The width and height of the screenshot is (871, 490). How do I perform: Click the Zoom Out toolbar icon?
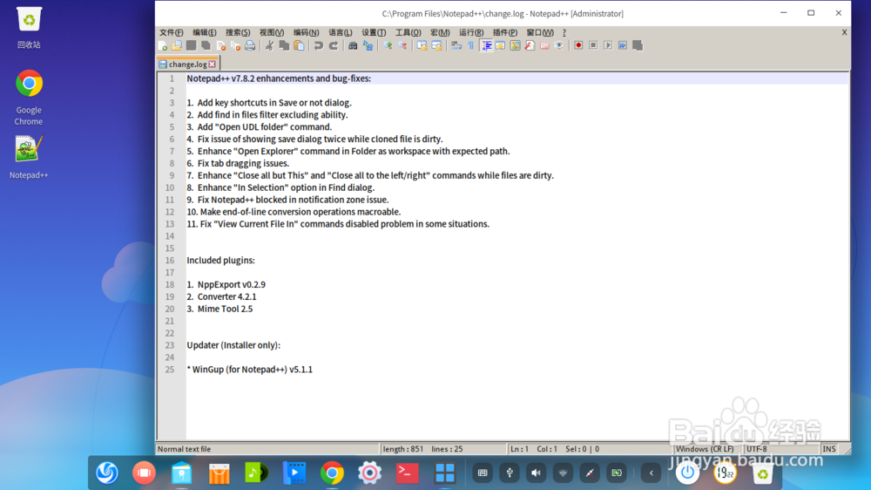click(x=402, y=45)
